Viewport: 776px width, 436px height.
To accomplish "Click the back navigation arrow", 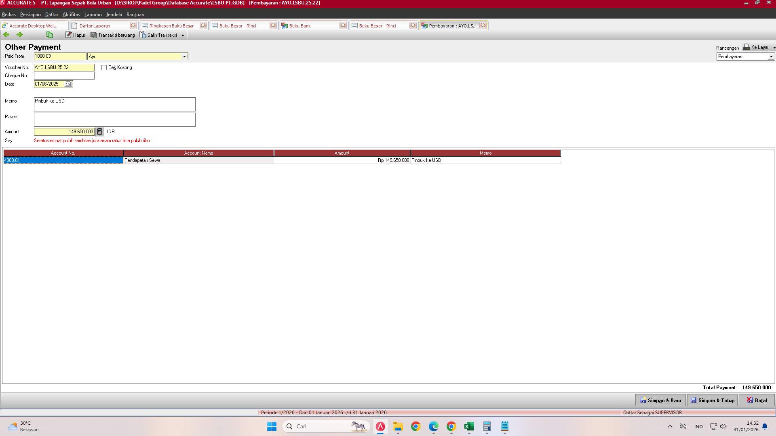I will click(6, 35).
